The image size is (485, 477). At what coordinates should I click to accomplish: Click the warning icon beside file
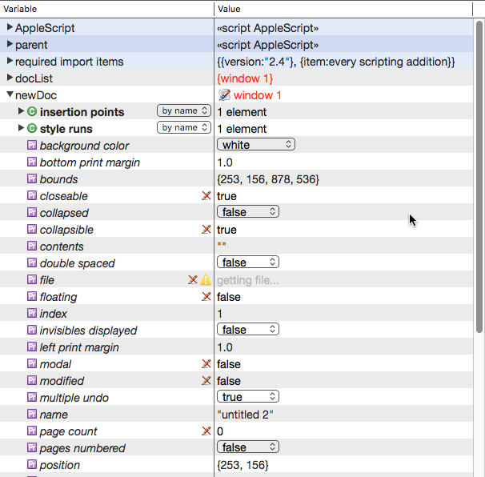[206, 280]
